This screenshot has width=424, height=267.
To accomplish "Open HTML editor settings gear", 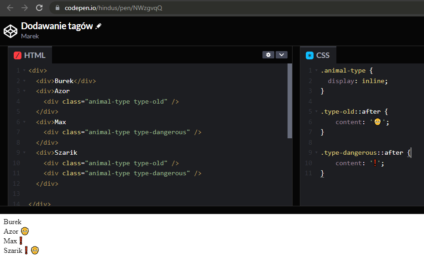I will pos(268,55).
